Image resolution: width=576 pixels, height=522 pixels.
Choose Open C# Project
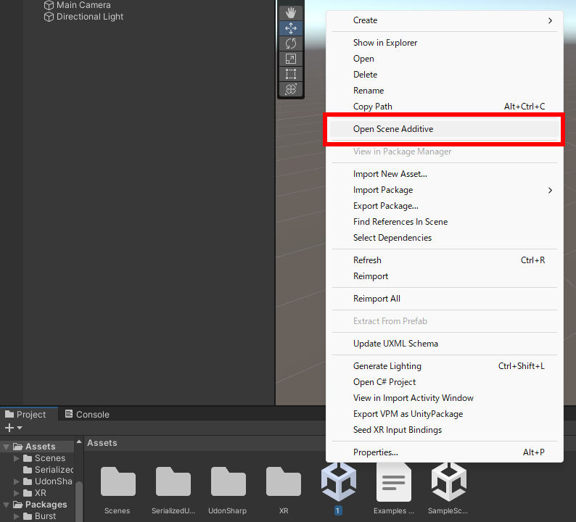click(445, 382)
